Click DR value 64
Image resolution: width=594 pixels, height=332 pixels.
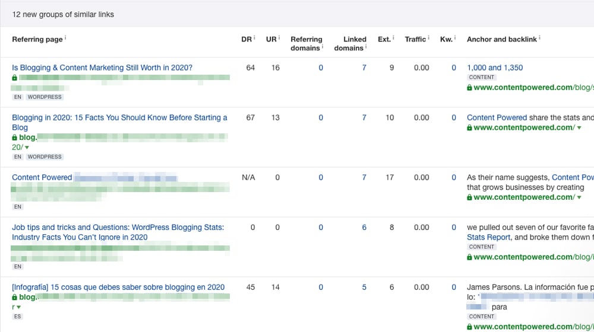pos(251,68)
